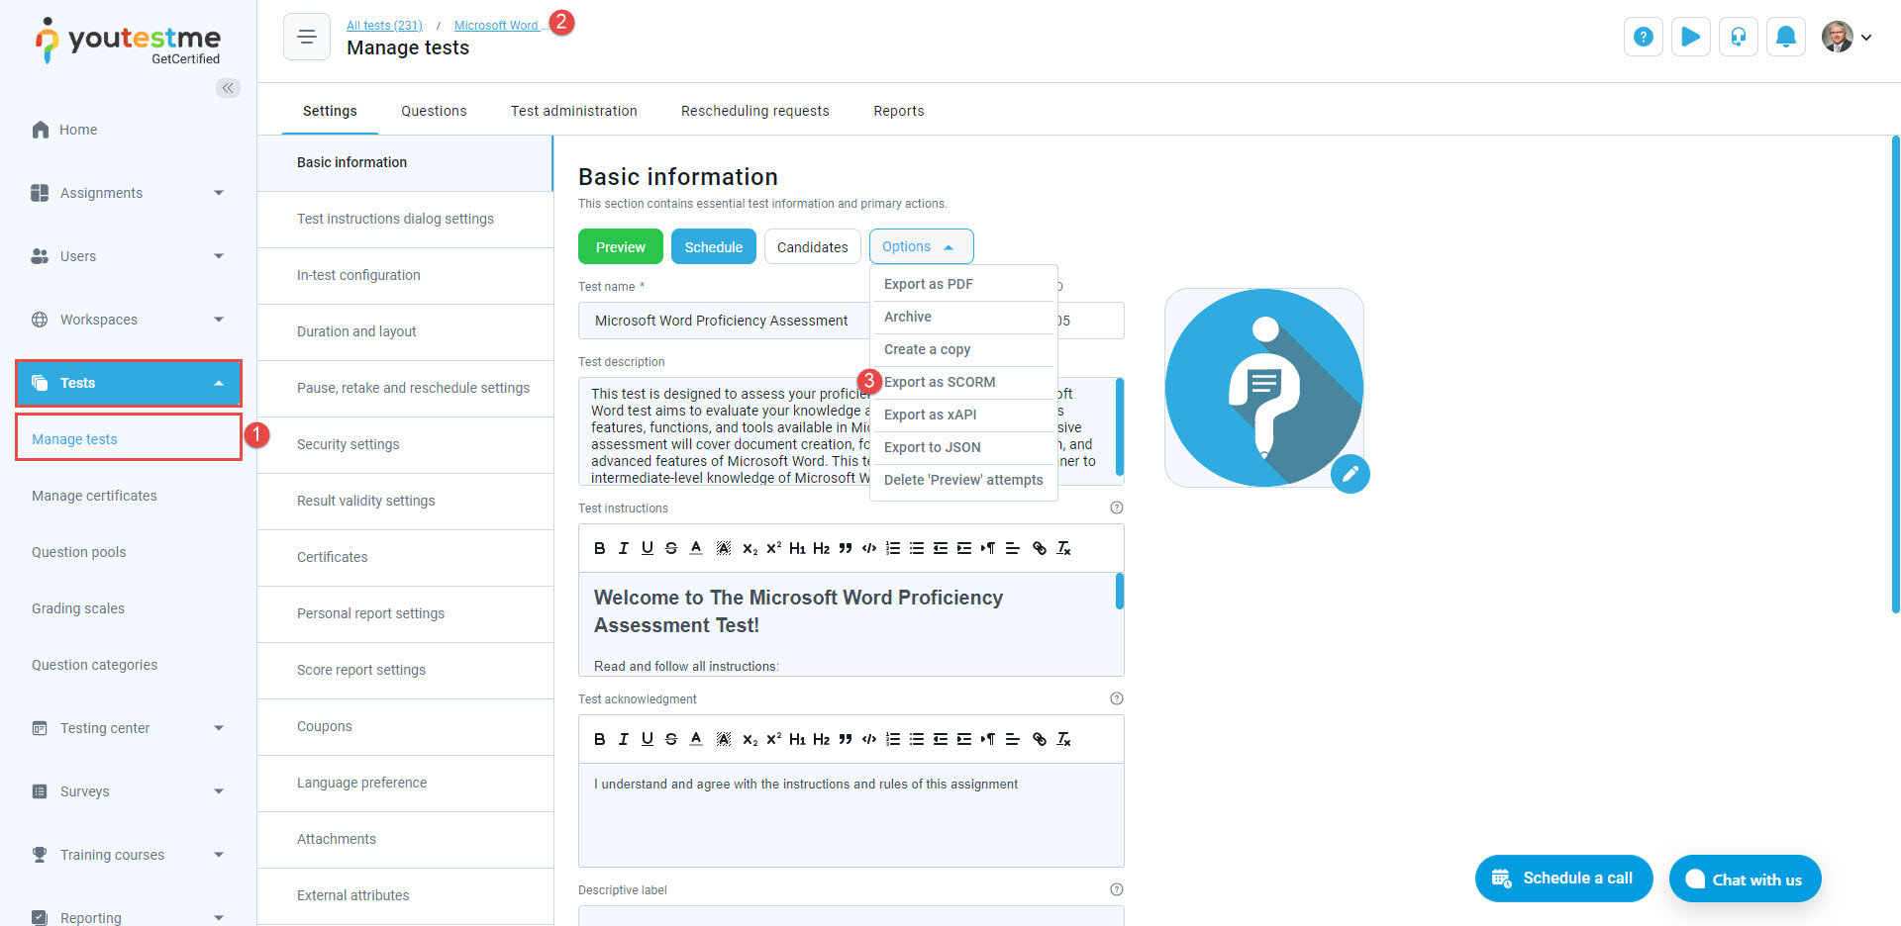Apply strikethrough in Test instructions toolbar
Viewport: 1901px width, 926px height.
coord(671,548)
